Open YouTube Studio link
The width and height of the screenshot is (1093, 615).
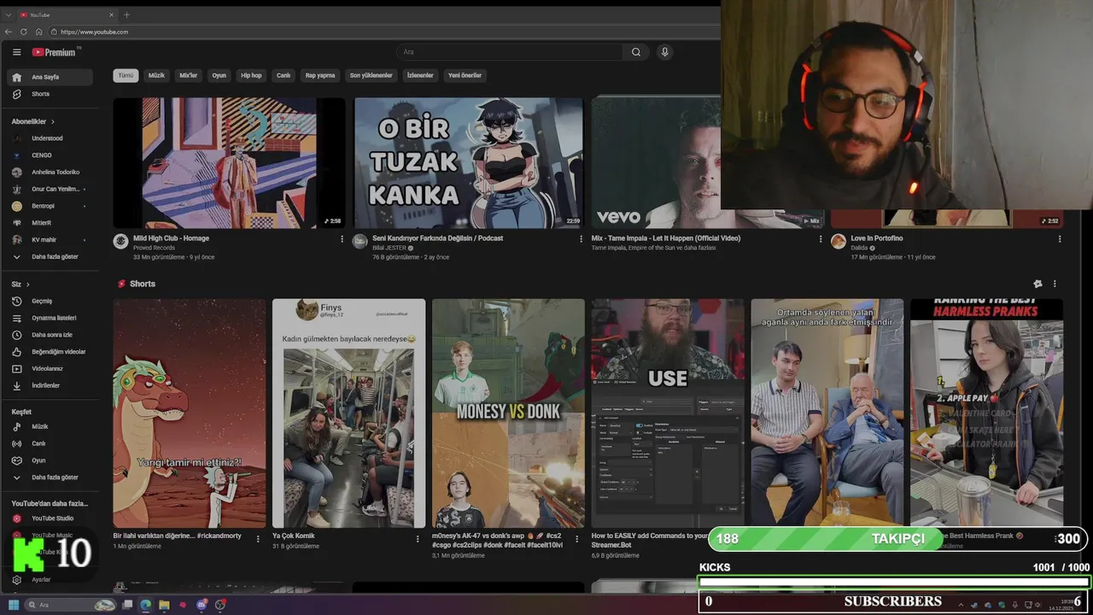50,518
